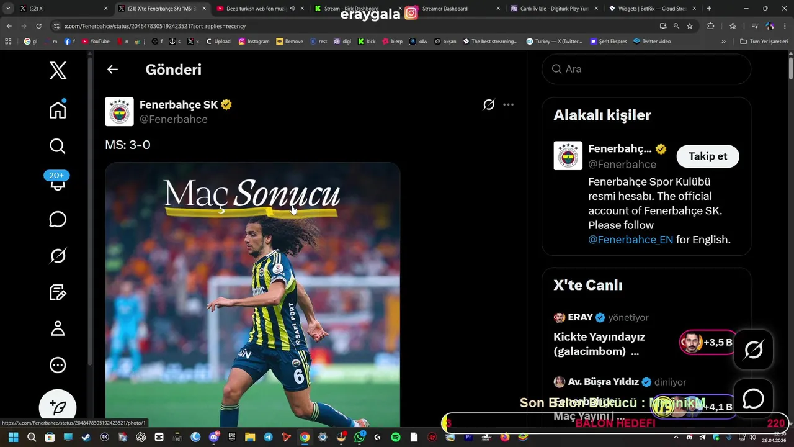Click the X logo in sidebar
This screenshot has height=447, width=794.
[x=58, y=71]
